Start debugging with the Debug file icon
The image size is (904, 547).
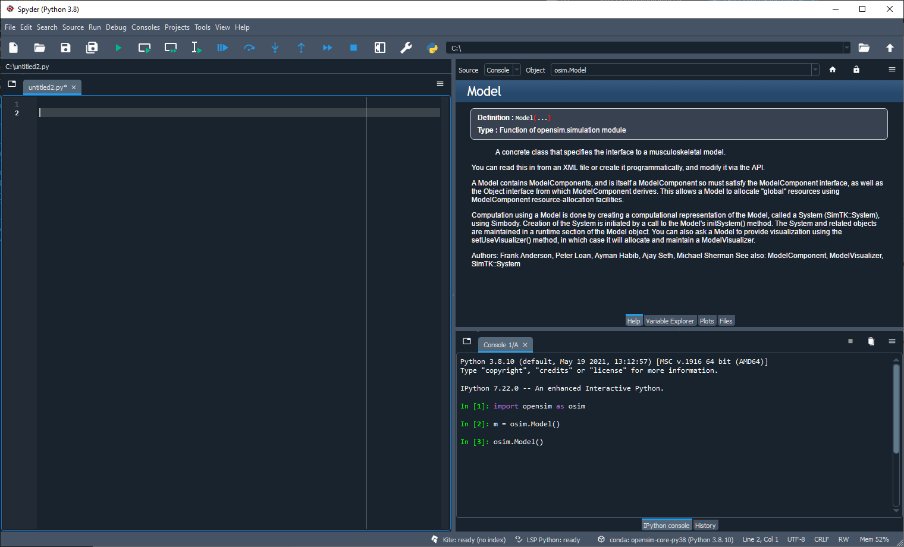[x=222, y=48]
